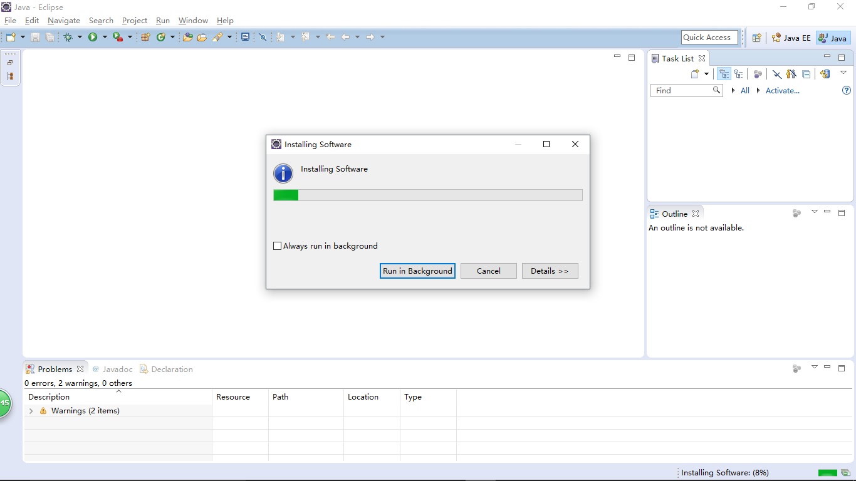Viewport: 856px width, 481px height.
Task: Toggle Scheduled view in Task List
Action: click(x=739, y=74)
